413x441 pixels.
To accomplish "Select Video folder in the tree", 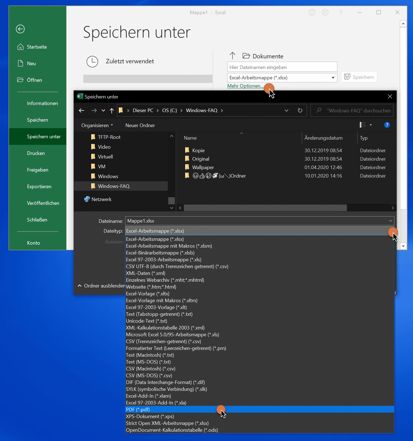I will [x=101, y=147].
